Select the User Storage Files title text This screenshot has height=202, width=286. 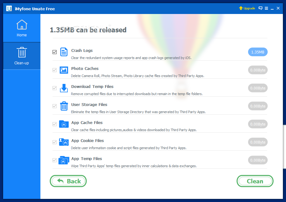coord(89,105)
